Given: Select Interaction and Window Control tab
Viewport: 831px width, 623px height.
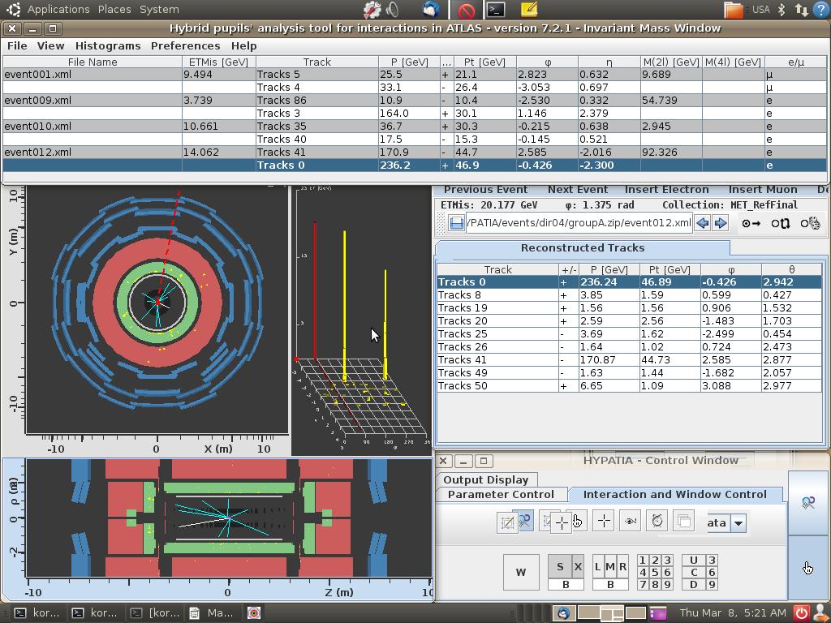Looking at the screenshot, I should click(674, 494).
